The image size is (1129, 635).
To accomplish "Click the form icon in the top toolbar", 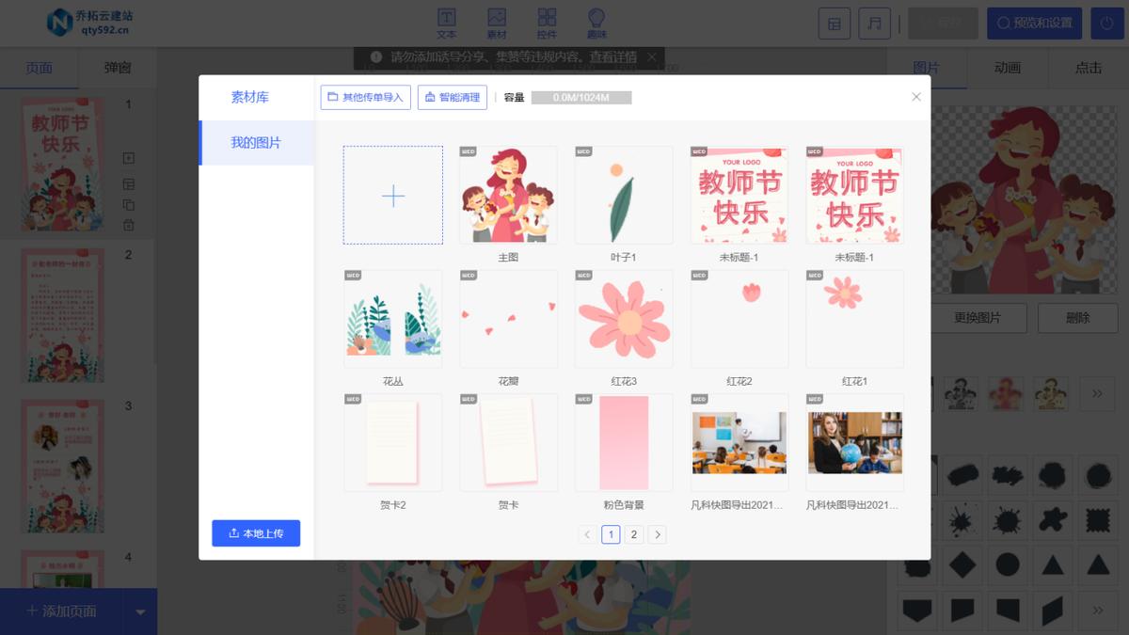I will tap(833, 23).
